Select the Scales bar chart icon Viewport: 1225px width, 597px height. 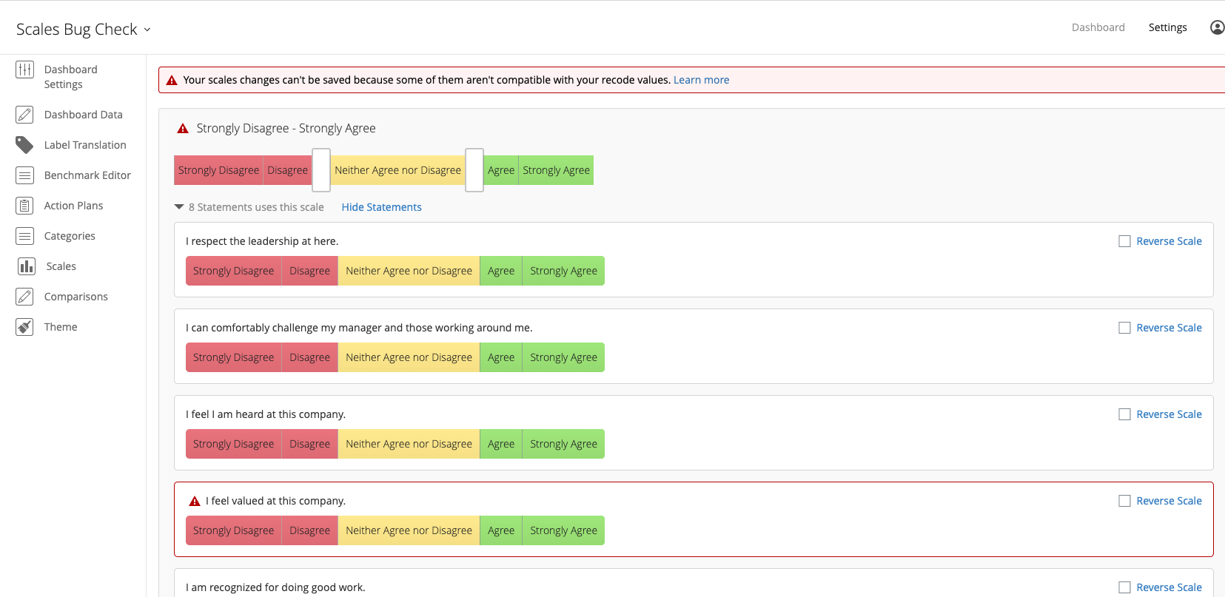coord(27,266)
